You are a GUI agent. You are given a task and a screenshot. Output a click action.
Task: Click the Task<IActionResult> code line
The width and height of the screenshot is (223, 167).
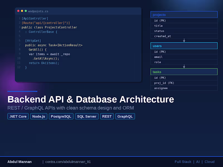[54, 45]
